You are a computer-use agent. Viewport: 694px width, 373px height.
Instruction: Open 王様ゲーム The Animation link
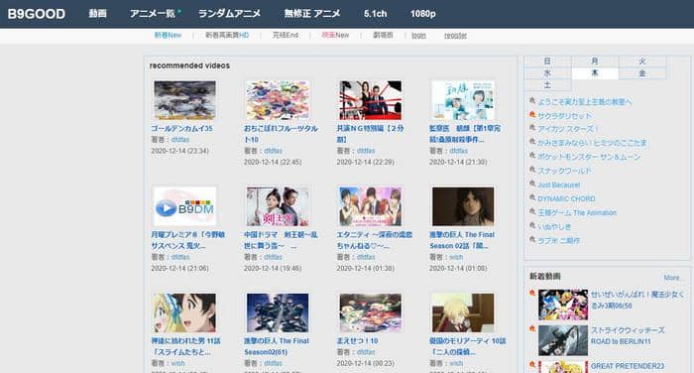577,212
